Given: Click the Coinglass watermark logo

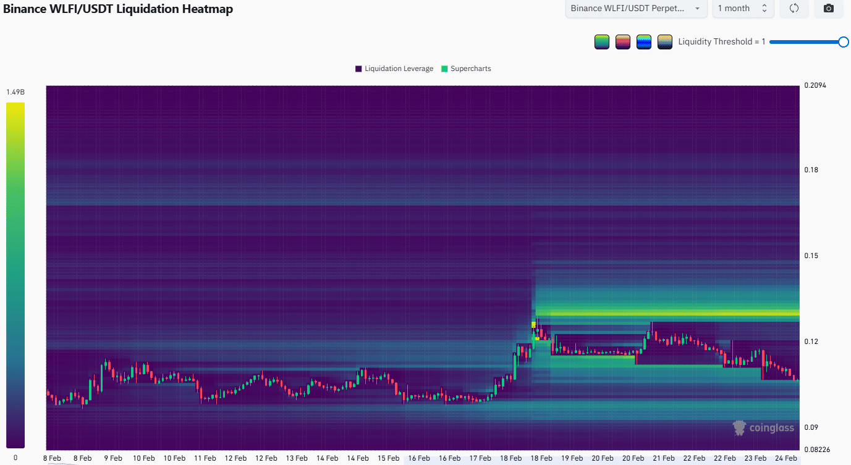Looking at the screenshot, I should [739, 427].
